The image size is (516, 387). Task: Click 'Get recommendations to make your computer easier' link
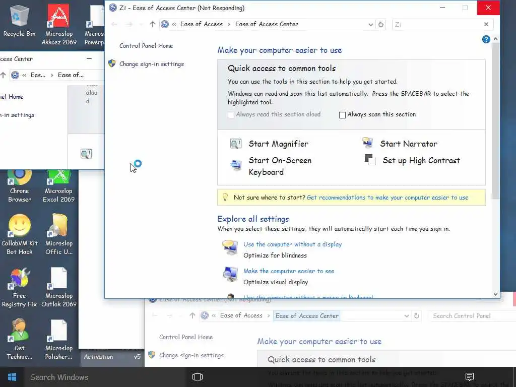[388, 198]
